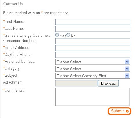The image size is (137, 118).
Task: Click the Browse button for attachments
Action: click(x=108, y=83)
